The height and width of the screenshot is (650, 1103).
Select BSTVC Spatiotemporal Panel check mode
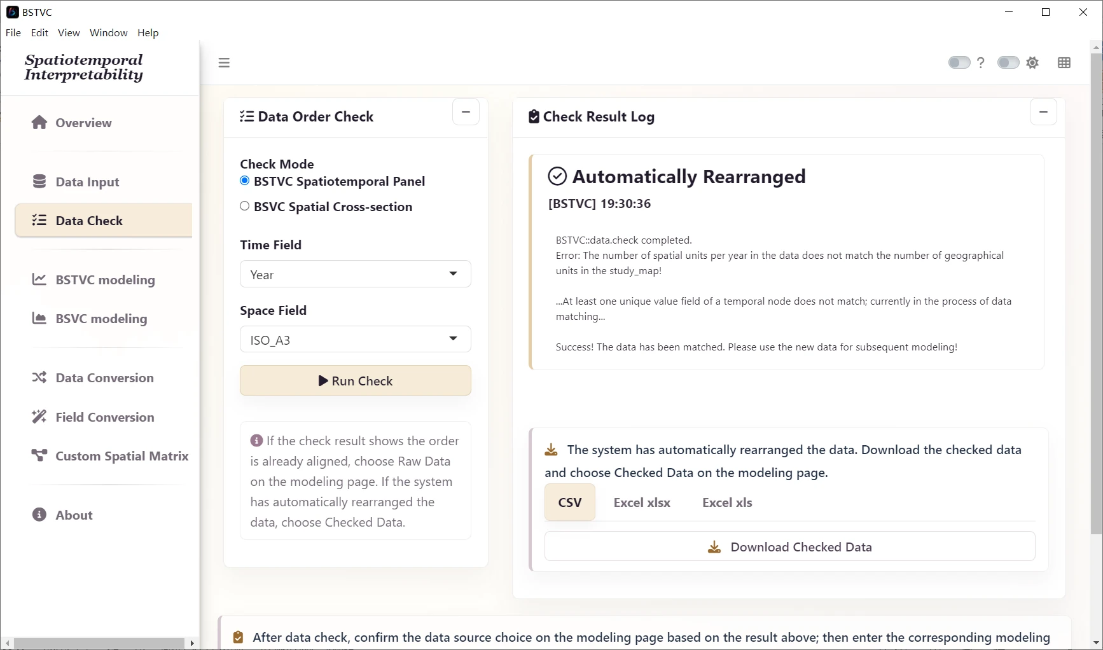[245, 181]
